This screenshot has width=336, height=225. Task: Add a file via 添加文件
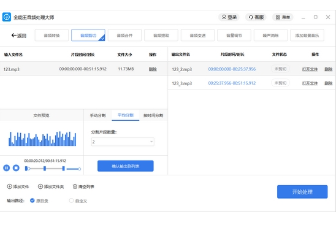(18, 186)
